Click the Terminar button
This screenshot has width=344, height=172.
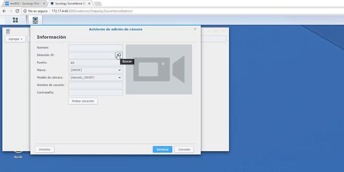(x=163, y=149)
